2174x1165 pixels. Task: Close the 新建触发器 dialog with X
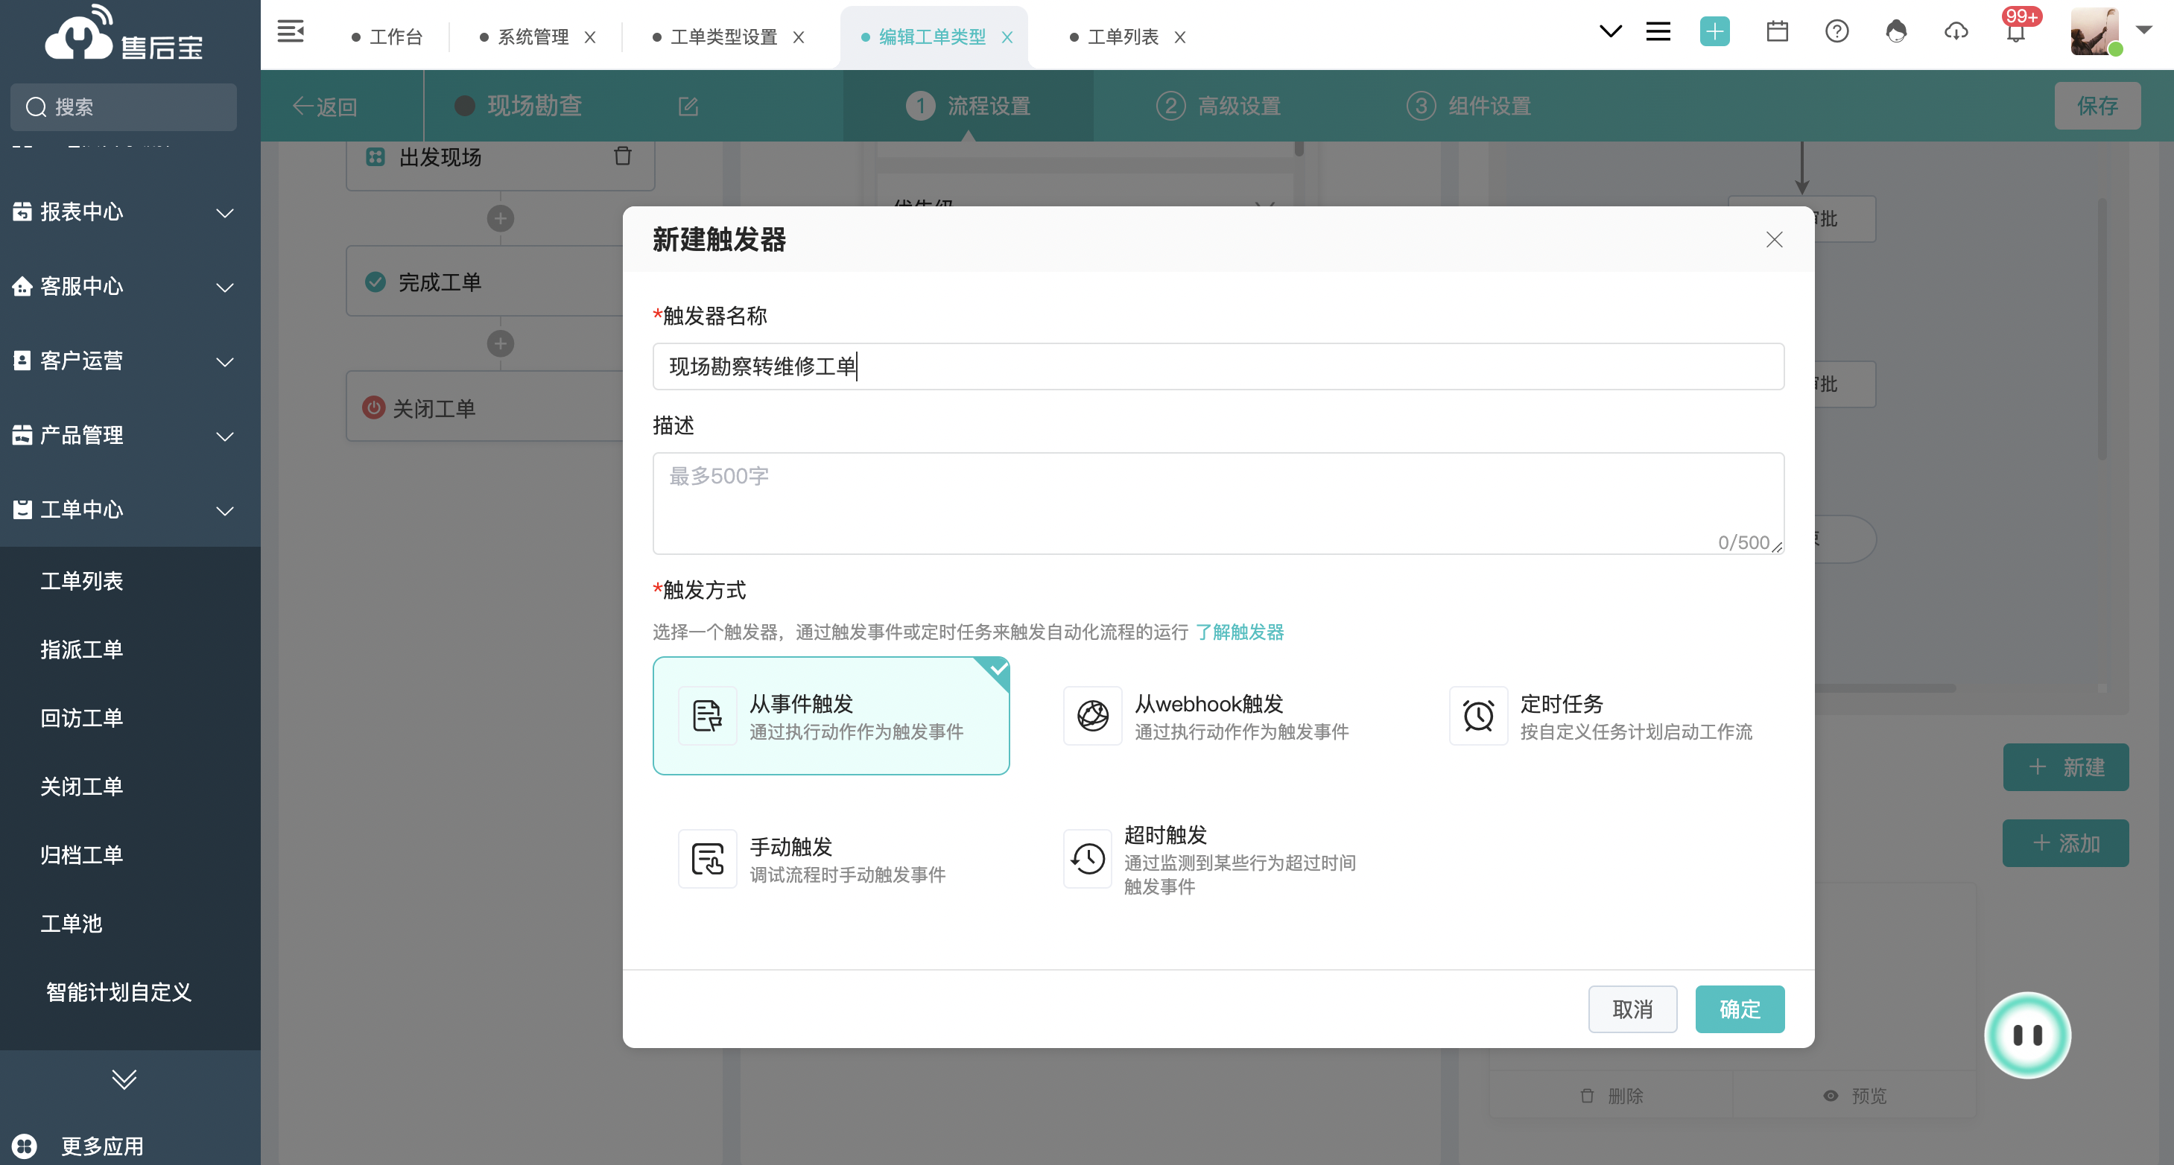[1774, 240]
